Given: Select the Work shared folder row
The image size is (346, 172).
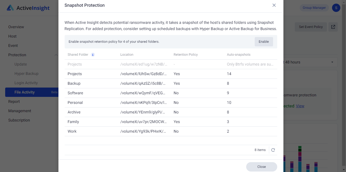Looking at the screenshot, I should (x=171, y=131).
